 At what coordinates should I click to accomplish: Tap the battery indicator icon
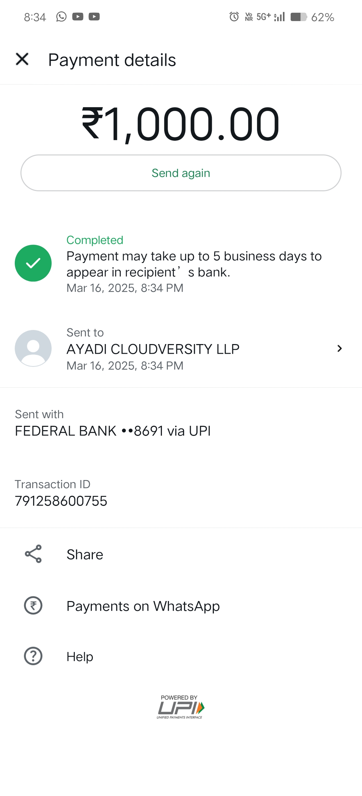coord(298,17)
